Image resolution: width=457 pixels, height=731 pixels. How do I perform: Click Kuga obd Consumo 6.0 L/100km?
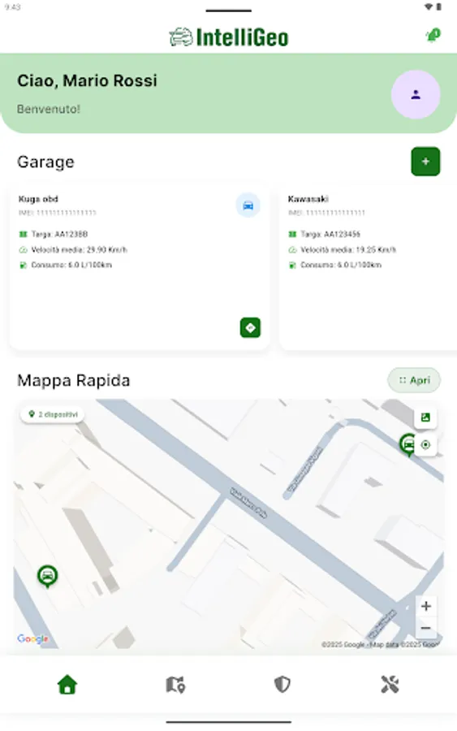coord(71,265)
